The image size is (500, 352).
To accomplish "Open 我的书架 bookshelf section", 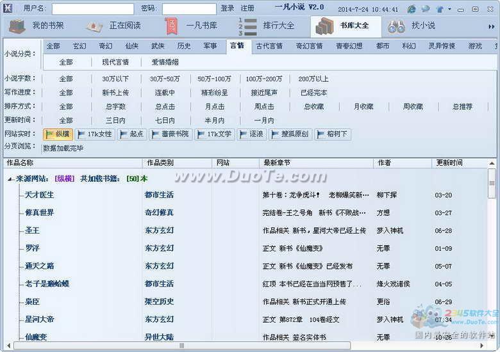I will tap(37, 26).
